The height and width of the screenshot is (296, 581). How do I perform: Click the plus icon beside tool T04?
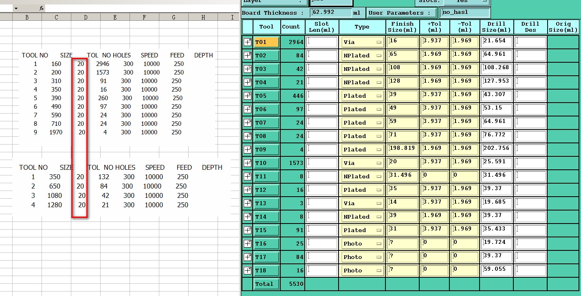pos(247,82)
